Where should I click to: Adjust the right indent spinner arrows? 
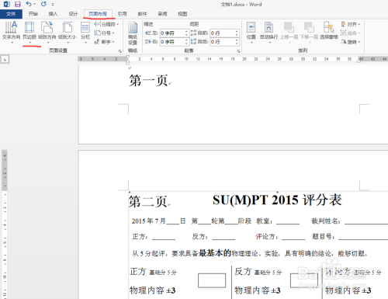tap(186, 42)
